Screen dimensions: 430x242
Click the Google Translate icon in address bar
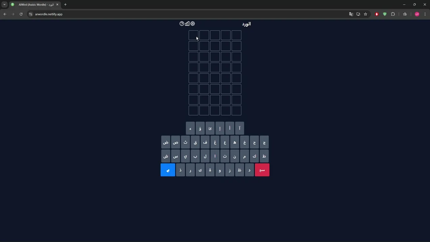351,14
